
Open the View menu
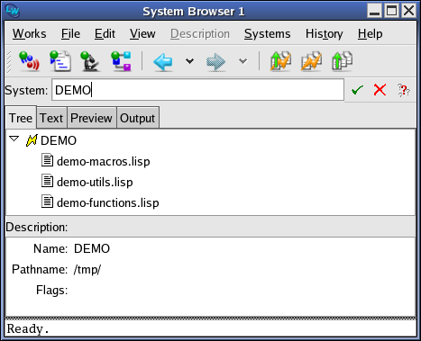click(142, 33)
